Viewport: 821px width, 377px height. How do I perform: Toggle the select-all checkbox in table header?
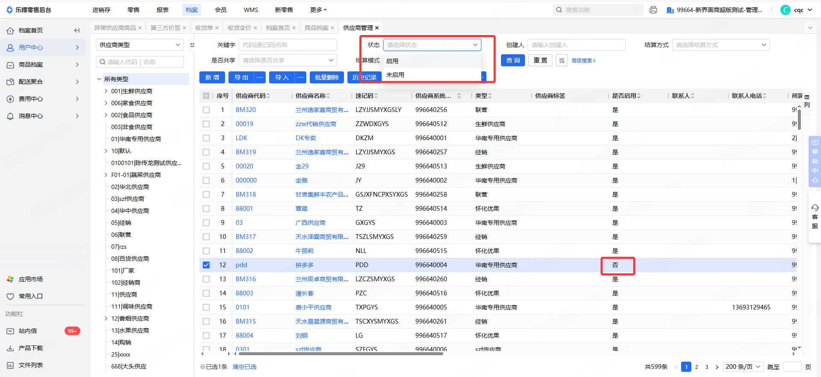click(x=206, y=96)
